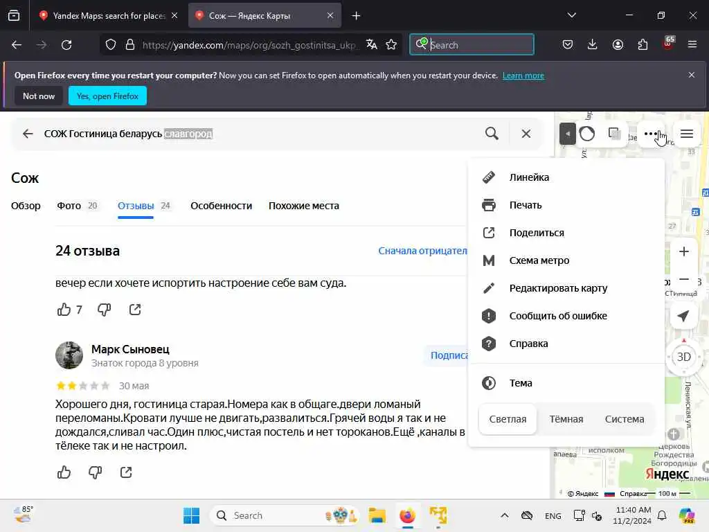Click the URL address bar
Image resolution: width=709 pixels, height=532 pixels.
point(249,45)
